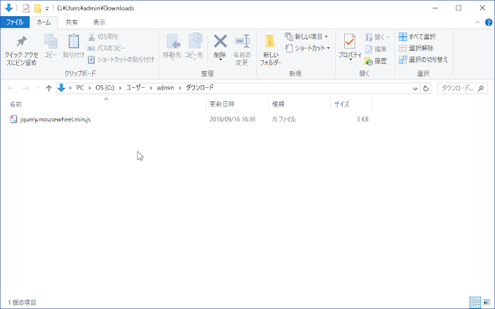
Task: Click OS (C:) in the breadcrumb
Action: click(x=105, y=87)
